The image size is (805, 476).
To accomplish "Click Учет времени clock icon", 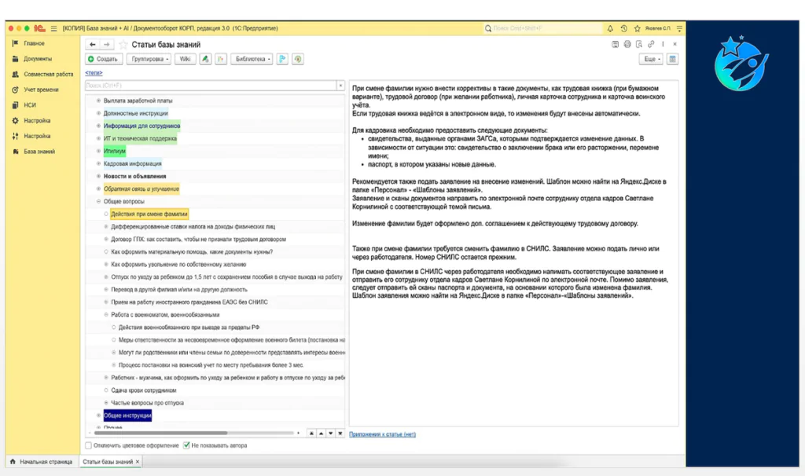I will 15,90.
